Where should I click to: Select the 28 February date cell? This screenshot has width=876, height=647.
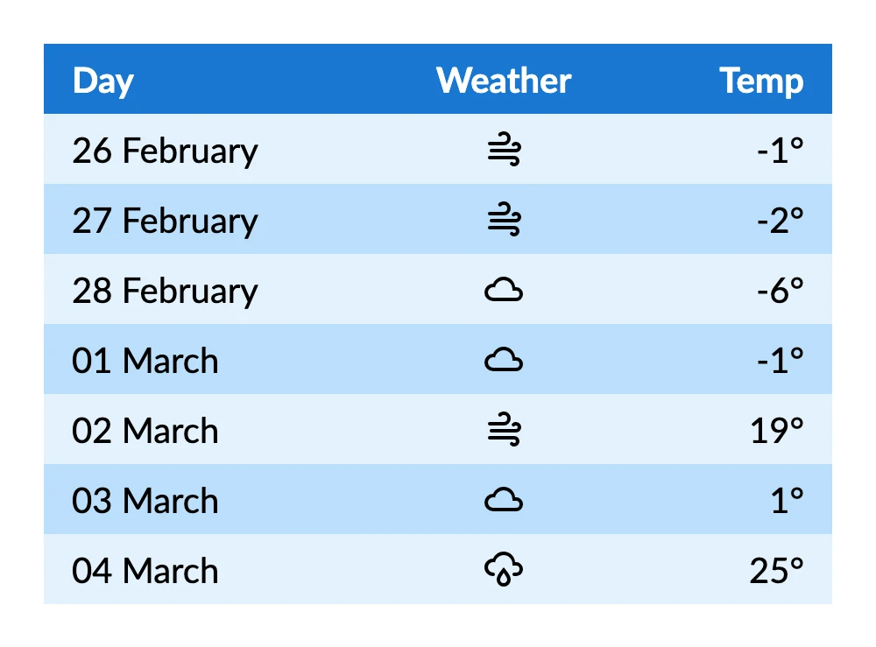[165, 291]
